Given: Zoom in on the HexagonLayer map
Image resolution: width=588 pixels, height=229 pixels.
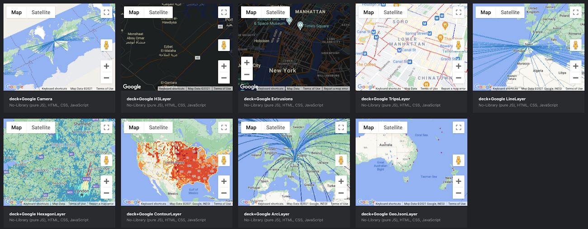Looking at the screenshot, I should 106,181.
